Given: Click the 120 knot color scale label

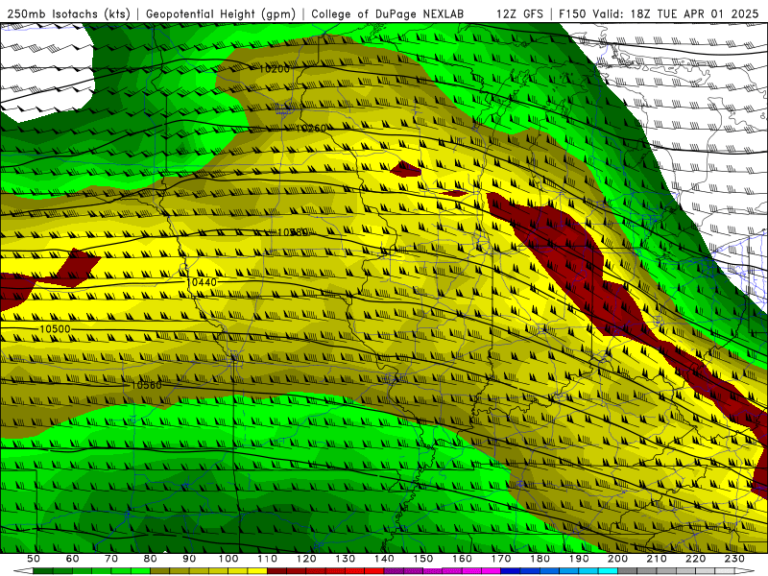Looking at the screenshot, I should click(x=306, y=559).
